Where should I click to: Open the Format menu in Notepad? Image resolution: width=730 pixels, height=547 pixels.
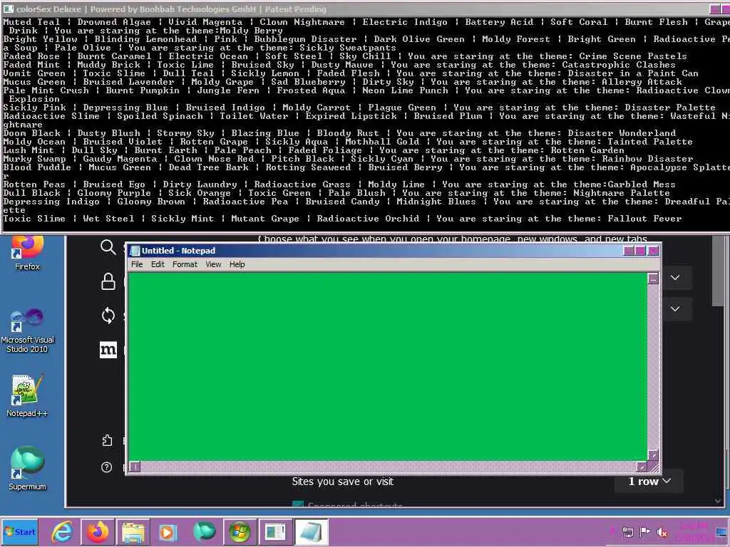pos(185,264)
